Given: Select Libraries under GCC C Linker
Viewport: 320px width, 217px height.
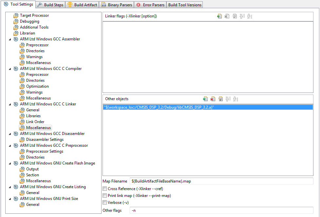Looking at the screenshot, I should pyautogui.click(x=33, y=116).
